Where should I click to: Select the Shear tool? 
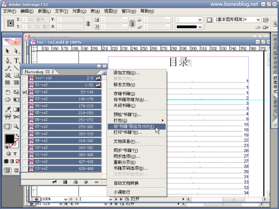point(7,100)
